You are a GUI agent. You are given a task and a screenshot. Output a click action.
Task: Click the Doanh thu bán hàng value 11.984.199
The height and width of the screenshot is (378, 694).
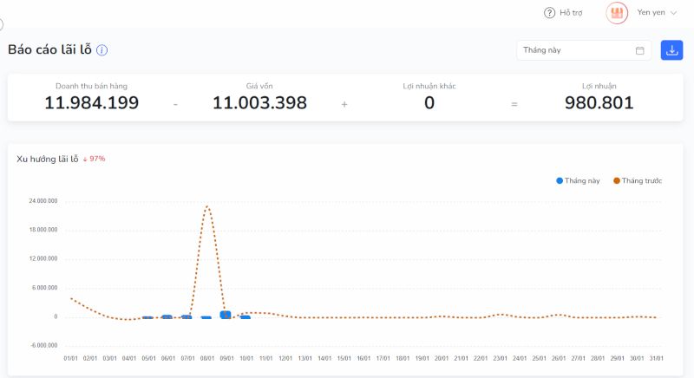click(91, 103)
